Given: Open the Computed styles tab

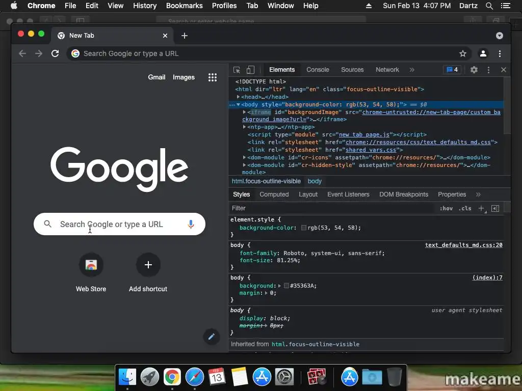Looking at the screenshot, I should (274, 194).
